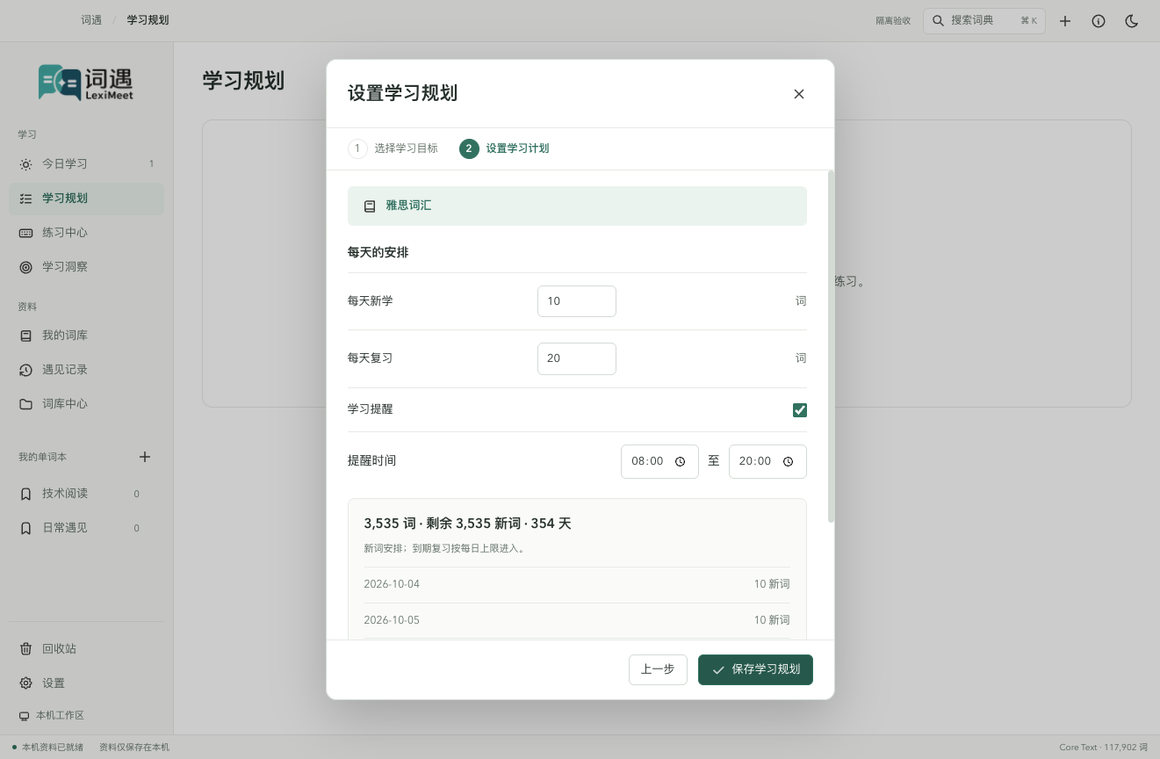Click the Core Text word count status

coord(1104,748)
